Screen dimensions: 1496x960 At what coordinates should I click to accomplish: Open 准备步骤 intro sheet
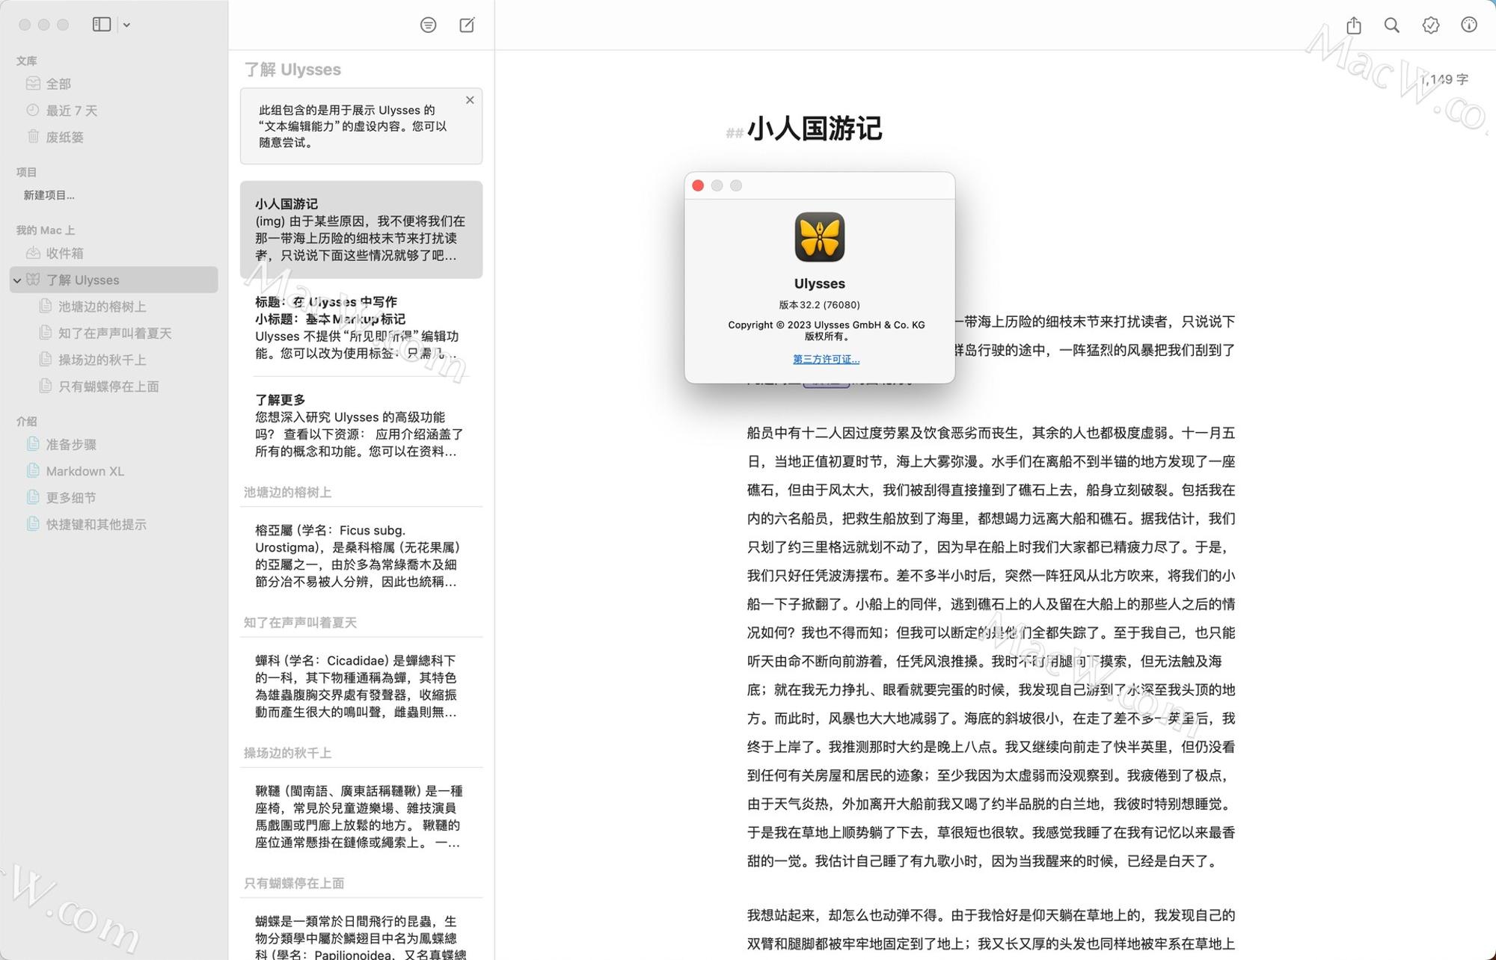pos(114,444)
